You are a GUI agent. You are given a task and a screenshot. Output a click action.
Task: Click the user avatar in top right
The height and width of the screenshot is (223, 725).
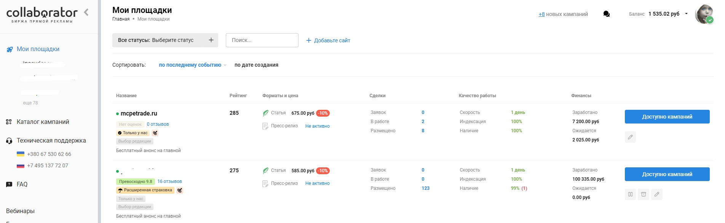click(704, 14)
